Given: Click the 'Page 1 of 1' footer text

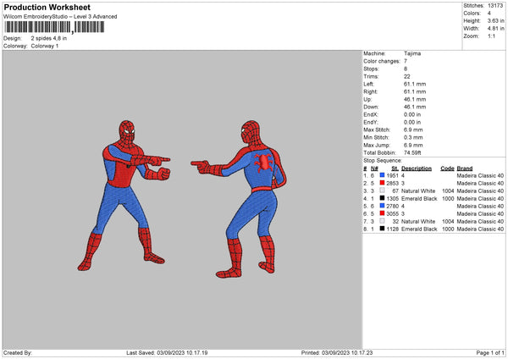Looking at the screenshot, I should [x=490, y=353].
